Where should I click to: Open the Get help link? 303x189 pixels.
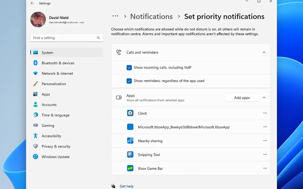click(x=127, y=186)
